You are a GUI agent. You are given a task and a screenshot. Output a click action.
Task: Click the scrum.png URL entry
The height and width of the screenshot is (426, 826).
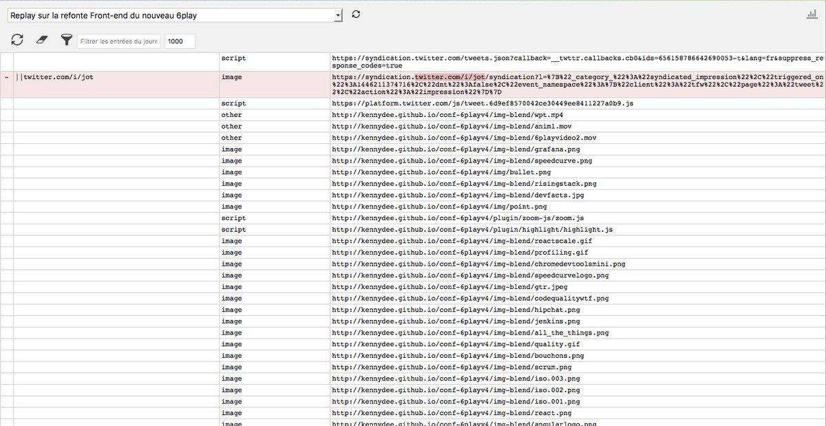pos(578,367)
